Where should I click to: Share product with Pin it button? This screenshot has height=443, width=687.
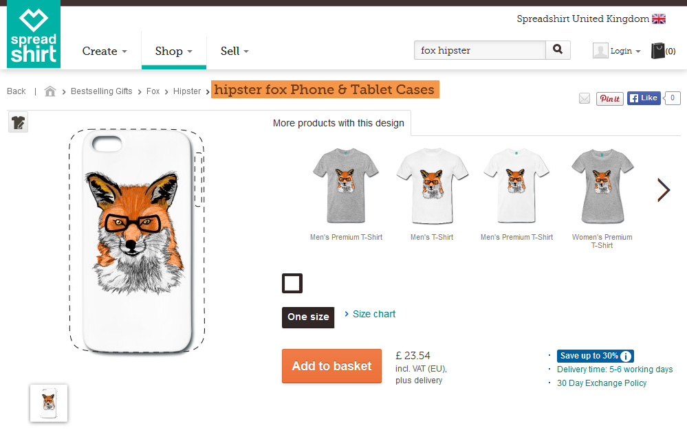pyautogui.click(x=609, y=99)
